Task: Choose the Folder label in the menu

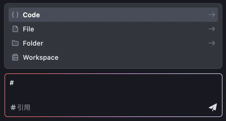Action: (33, 43)
